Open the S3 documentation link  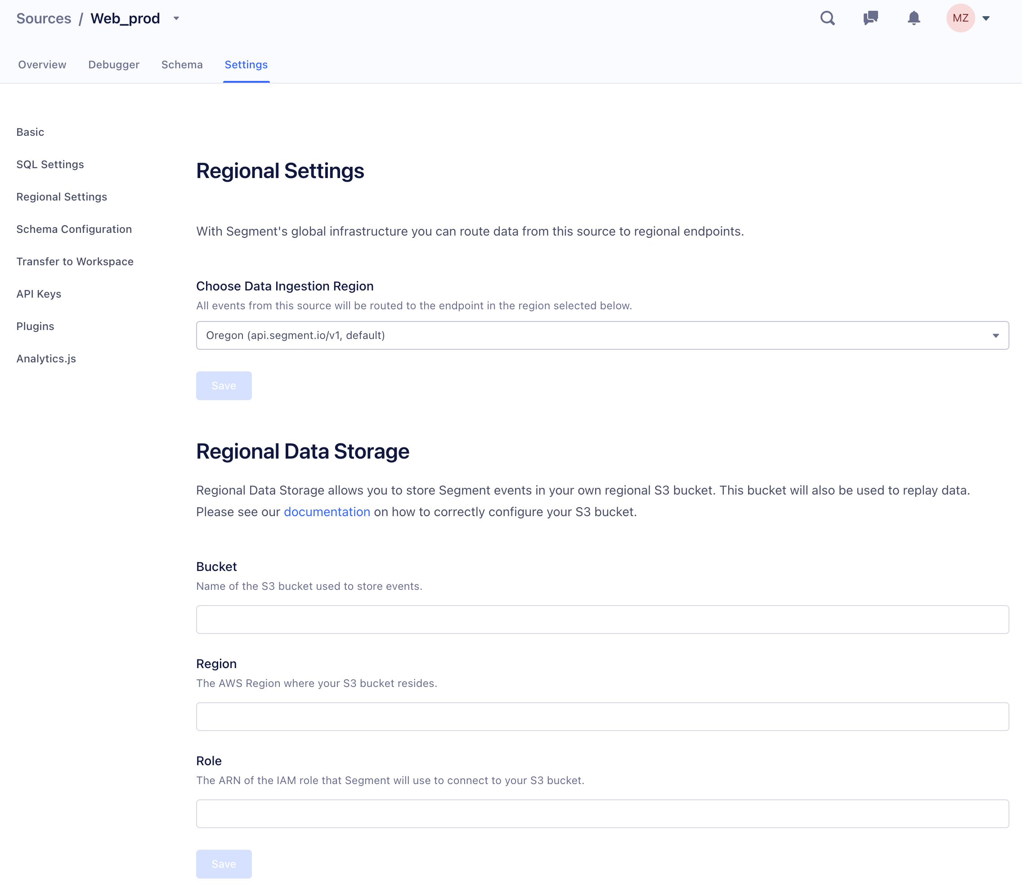point(327,512)
